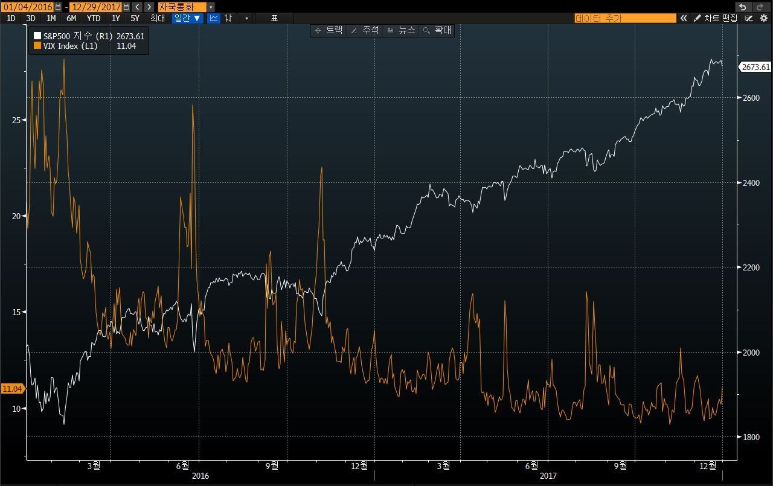Click the orange 11.04 left-axis value label
773x486 pixels.
tap(13, 388)
